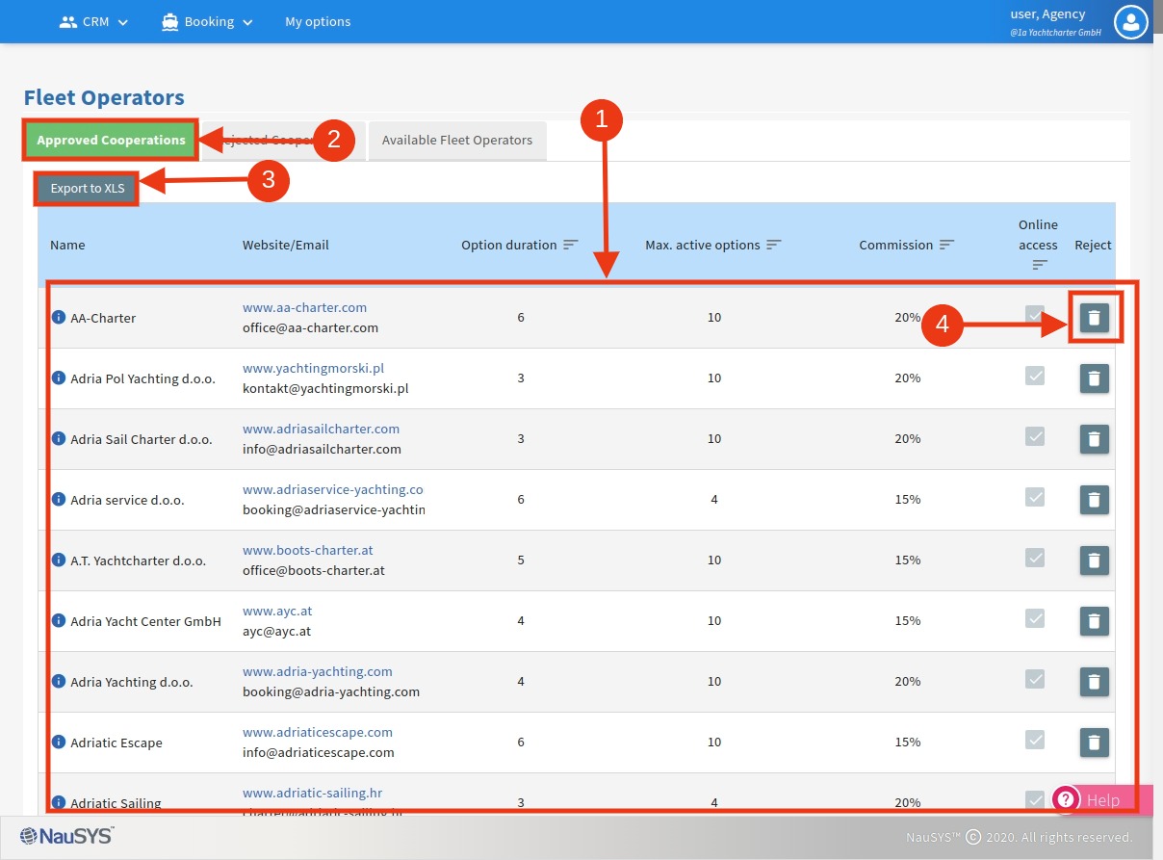Open info icon beside Adria Pol Yachting d.o.o.
Image resolution: width=1163 pixels, height=860 pixels.
pyautogui.click(x=58, y=378)
